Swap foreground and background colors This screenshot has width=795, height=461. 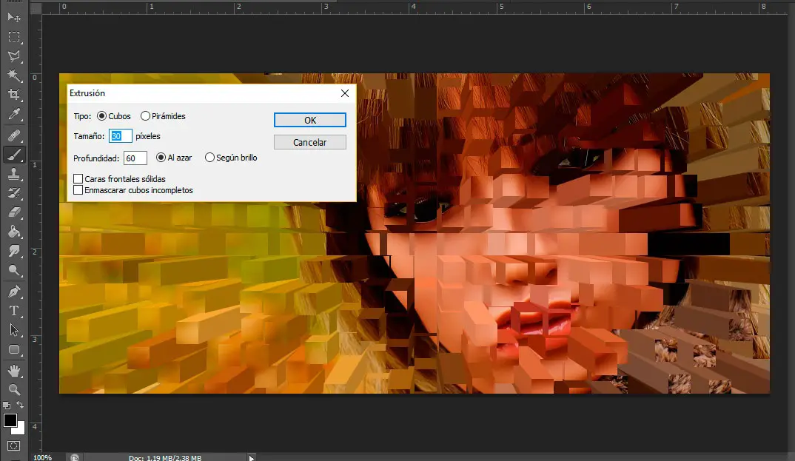20,405
